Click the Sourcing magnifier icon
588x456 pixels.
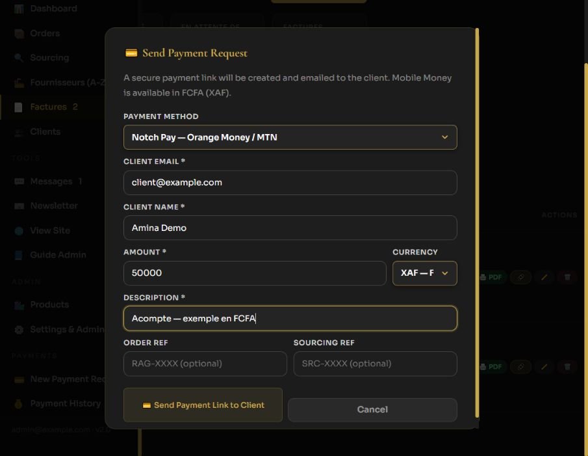(19, 58)
